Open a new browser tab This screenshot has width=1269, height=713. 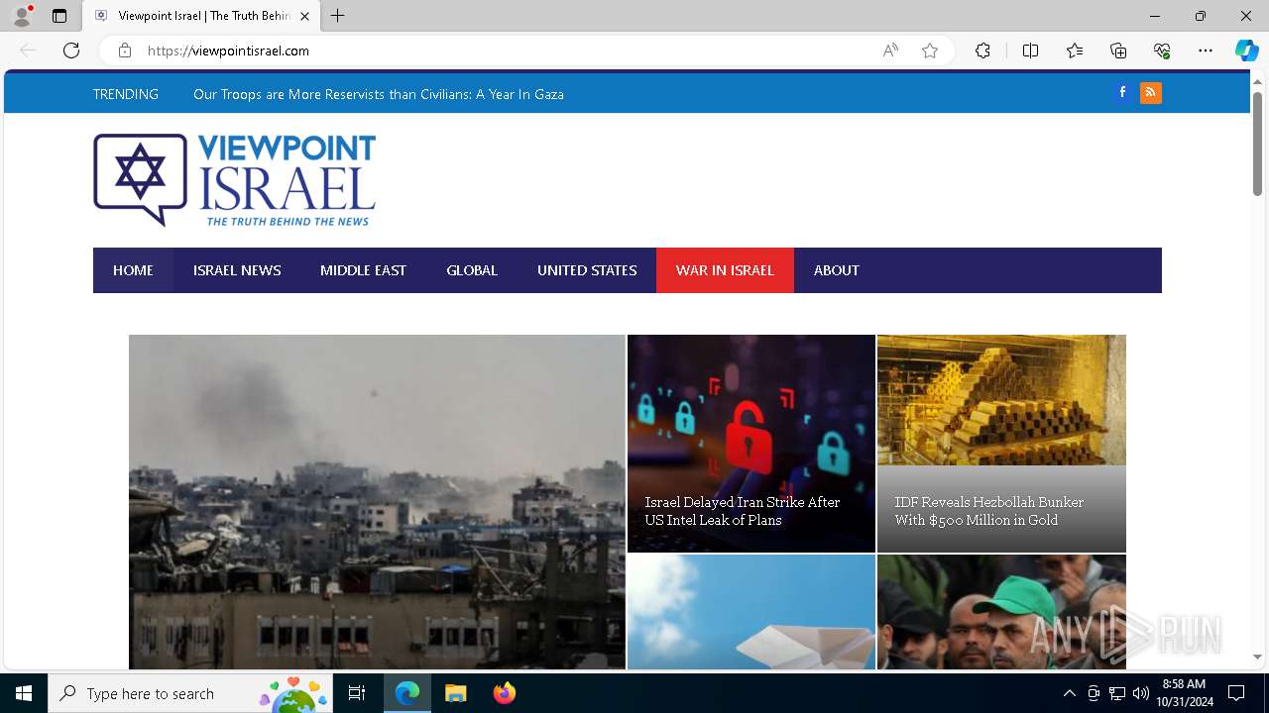(x=338, y=16)
